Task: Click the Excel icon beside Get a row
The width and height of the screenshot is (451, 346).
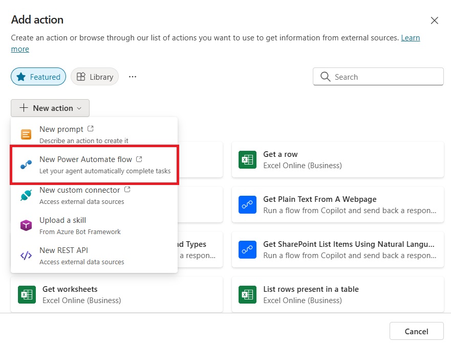Action: [247, 159]
